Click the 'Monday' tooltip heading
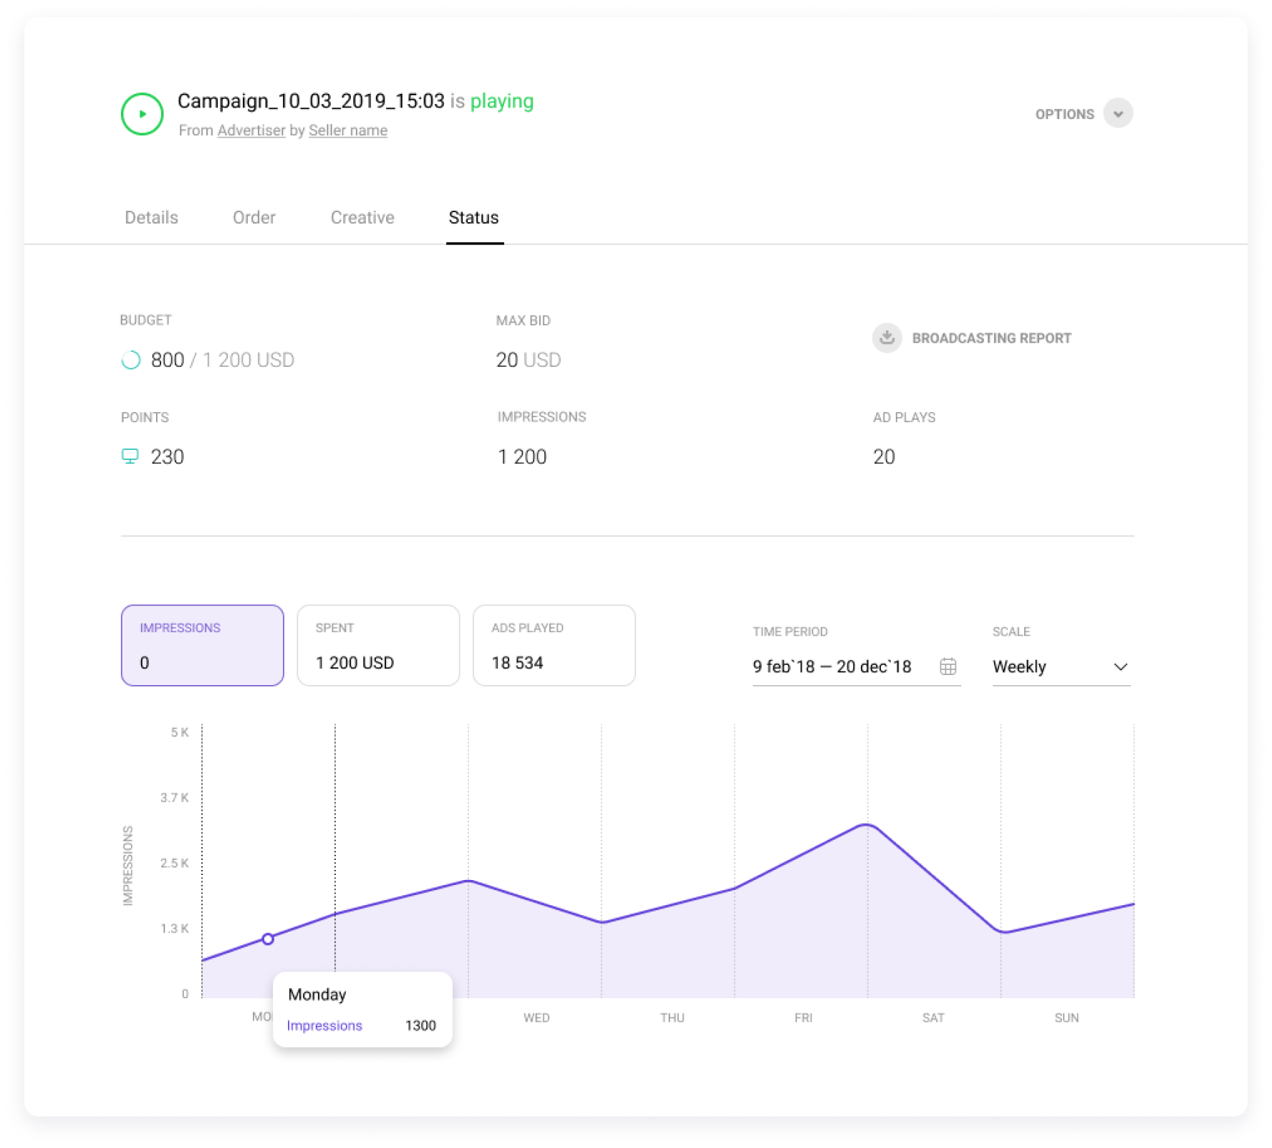This screenshot has width=1272, height=1148. point(317,995)
